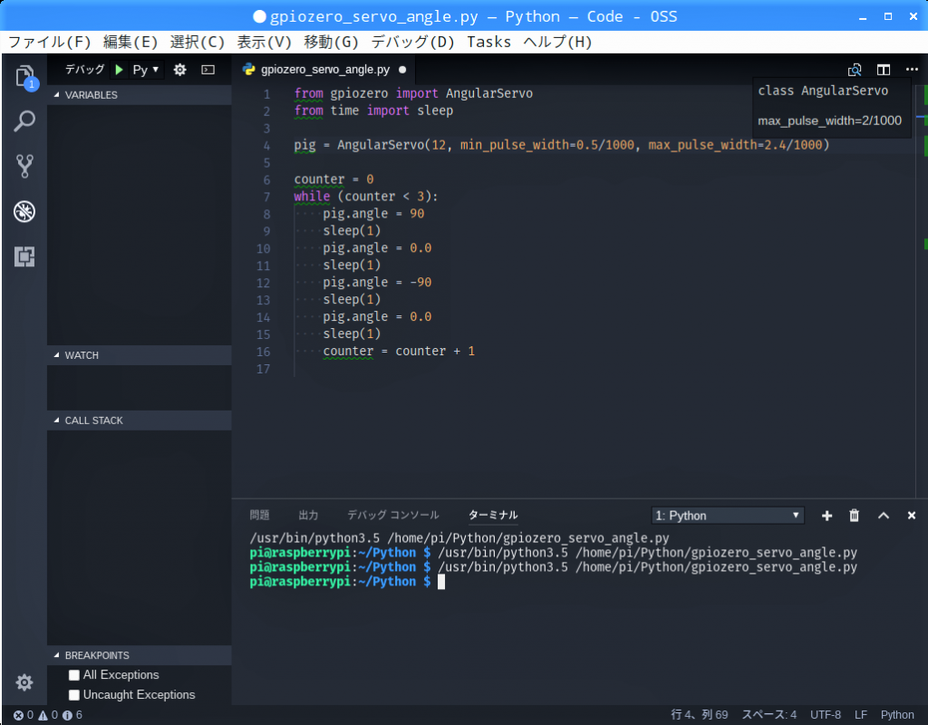Click 'class AngularServo' in hover tooltip
This screenshot has width=928, height=725.
coord(823,91)
